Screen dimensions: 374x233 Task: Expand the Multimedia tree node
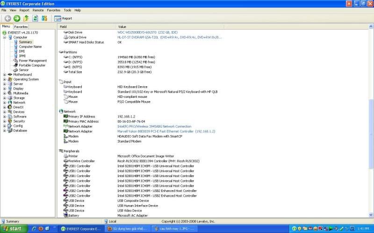pyautogui.click(x=5, y=93)
